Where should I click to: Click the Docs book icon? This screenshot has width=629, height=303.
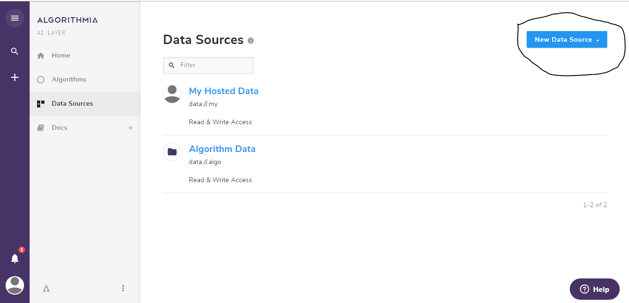41,127
